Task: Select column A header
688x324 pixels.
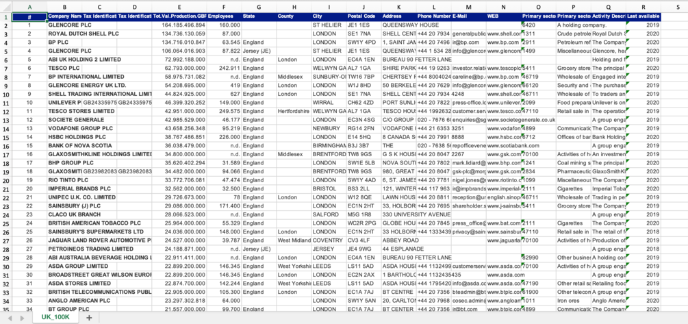Action: click(x=29, y=7)
